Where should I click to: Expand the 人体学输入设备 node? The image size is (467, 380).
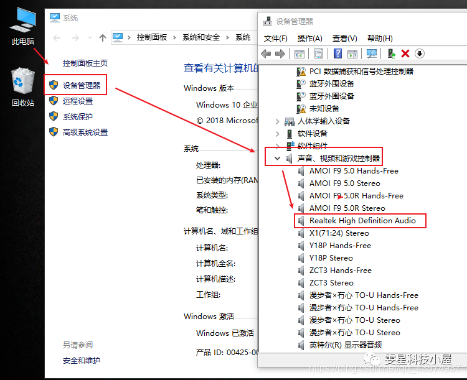tap(277, 121)
